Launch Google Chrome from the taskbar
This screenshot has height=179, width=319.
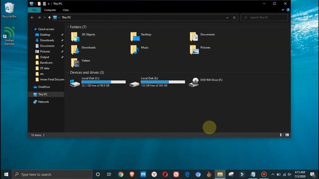[121, 175]
